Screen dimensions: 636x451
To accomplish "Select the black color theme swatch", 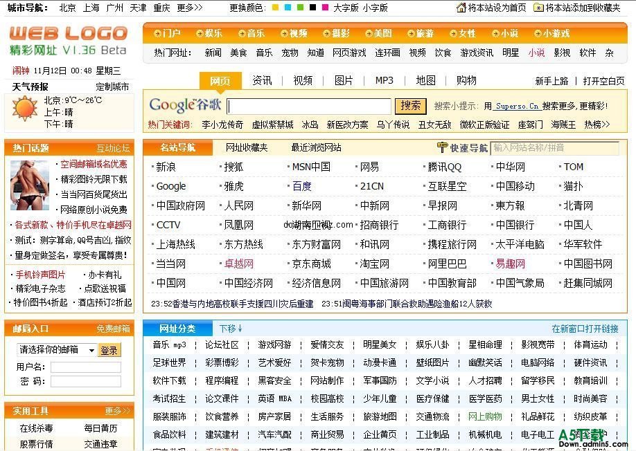I will coord(312,8).
